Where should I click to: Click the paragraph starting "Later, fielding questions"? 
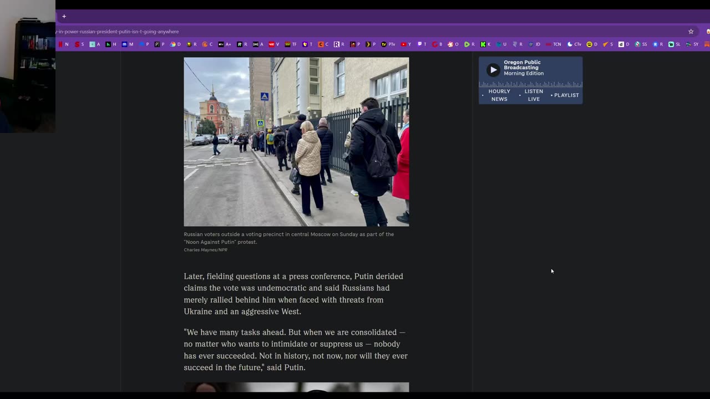click(x=293, y=294)
